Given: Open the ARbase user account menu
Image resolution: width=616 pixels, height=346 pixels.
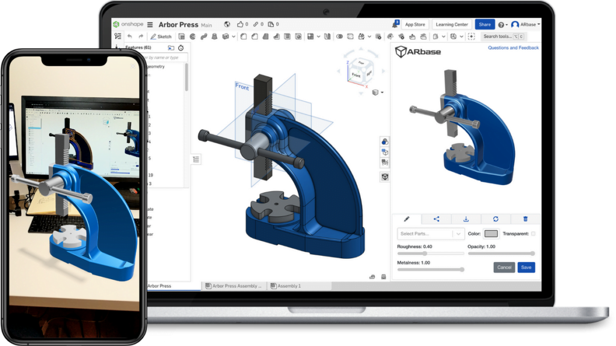Looking at the screenshot, I should [526, 24].
